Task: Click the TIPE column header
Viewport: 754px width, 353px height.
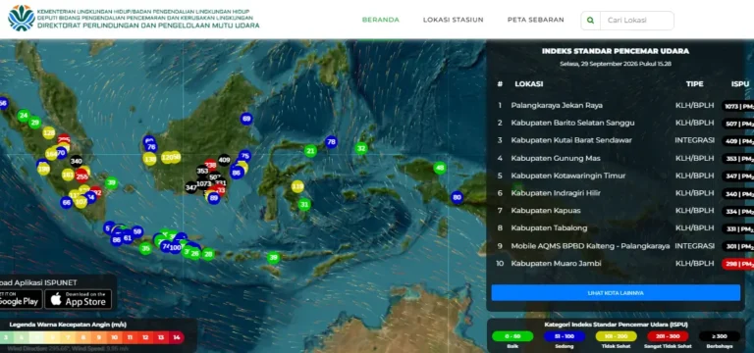Action: click(694, 84)
